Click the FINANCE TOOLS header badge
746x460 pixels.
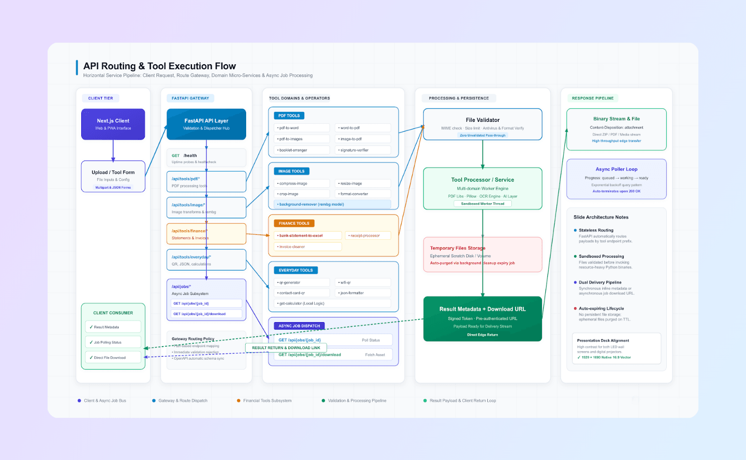pos(294,223)
